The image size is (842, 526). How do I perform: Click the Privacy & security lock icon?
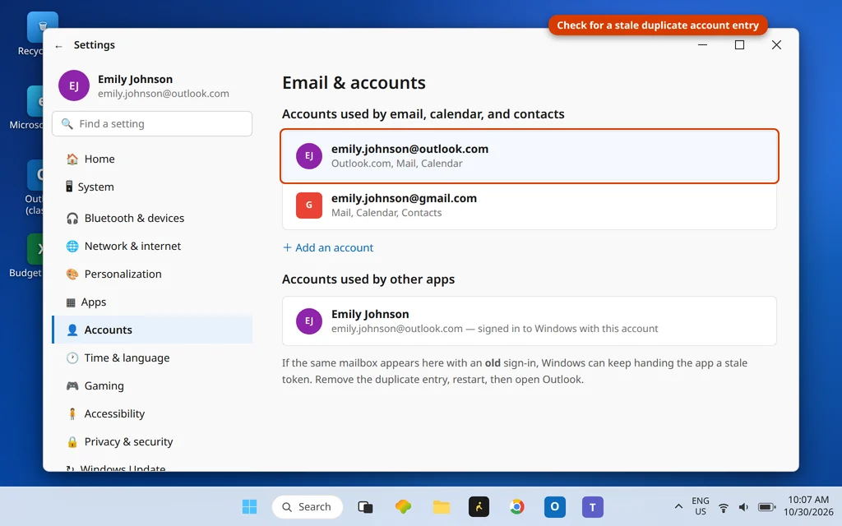[72, 441]
